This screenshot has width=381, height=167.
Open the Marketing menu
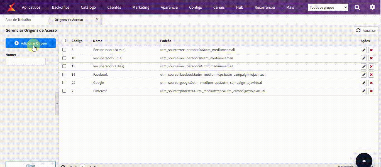coord(141,8)
